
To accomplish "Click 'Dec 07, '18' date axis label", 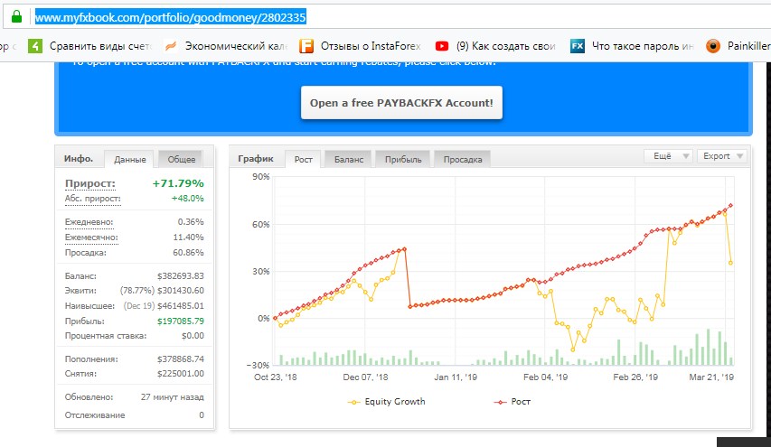I will click(365, 377).
